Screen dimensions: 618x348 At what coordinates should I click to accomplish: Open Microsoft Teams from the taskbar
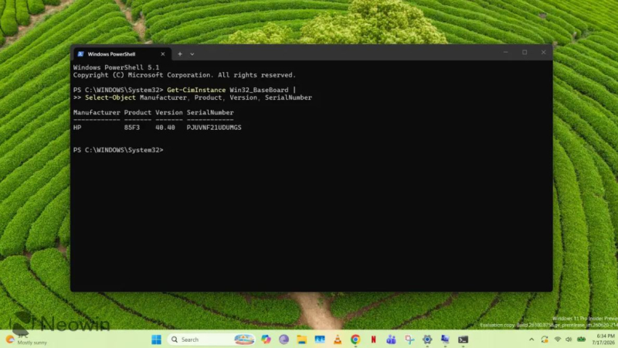pos(391,339)
